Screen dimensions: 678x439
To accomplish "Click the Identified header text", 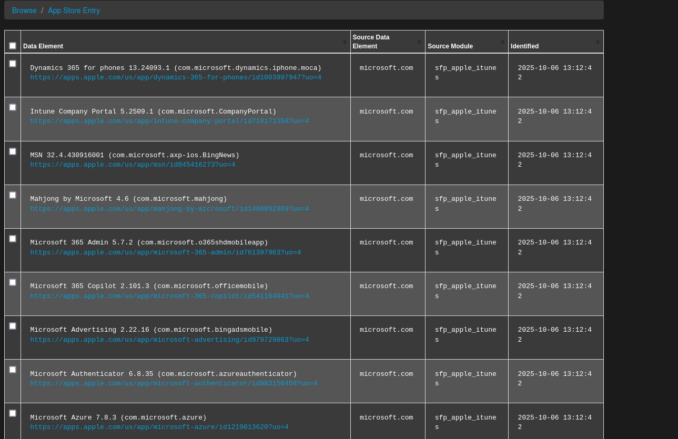I will 524,46.
